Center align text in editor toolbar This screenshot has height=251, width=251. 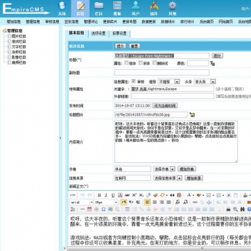click(155, 202)
